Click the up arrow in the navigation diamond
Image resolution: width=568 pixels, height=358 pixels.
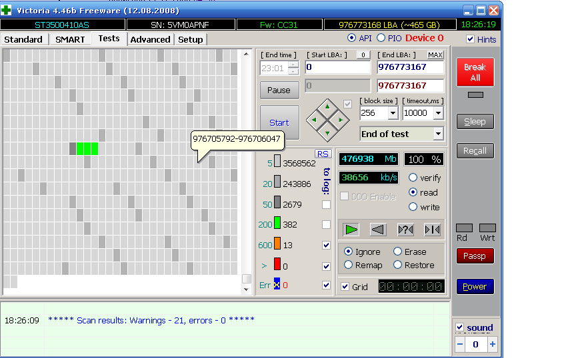coord(327,106)
